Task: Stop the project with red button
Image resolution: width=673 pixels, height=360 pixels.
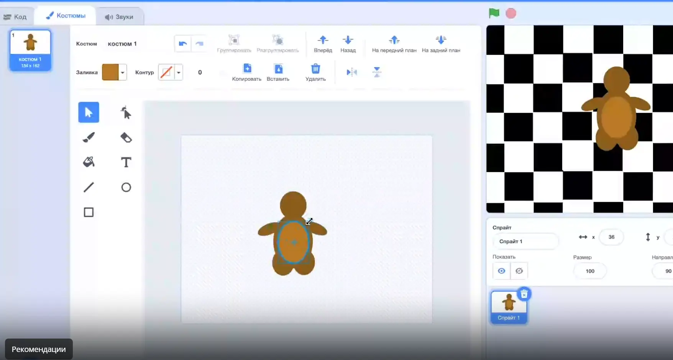Action: [x=511, y=13]
